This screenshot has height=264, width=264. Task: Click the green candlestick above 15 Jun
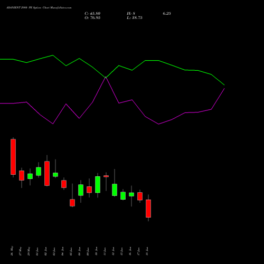coord(123,195)
